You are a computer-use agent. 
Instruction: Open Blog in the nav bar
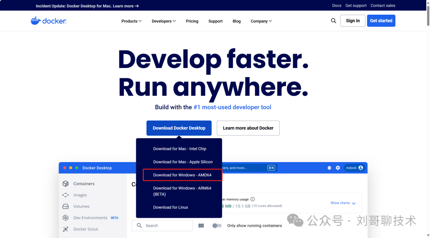pyautogui.click(x=236, y=21)
